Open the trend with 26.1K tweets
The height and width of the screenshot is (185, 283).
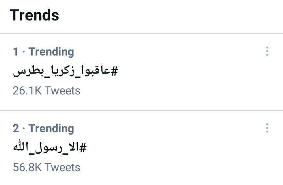click(66, 71)
